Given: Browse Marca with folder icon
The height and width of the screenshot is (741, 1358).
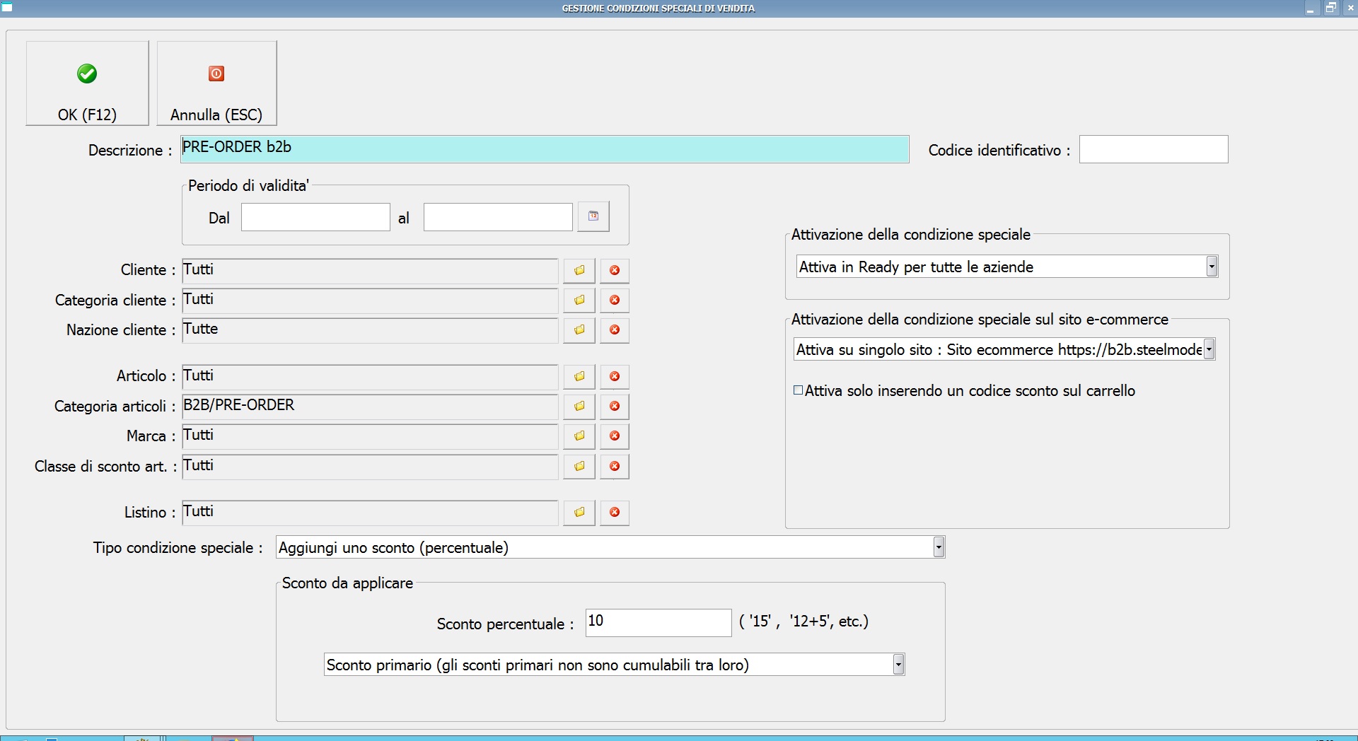Looking at the screenshot, I should 579,436.
